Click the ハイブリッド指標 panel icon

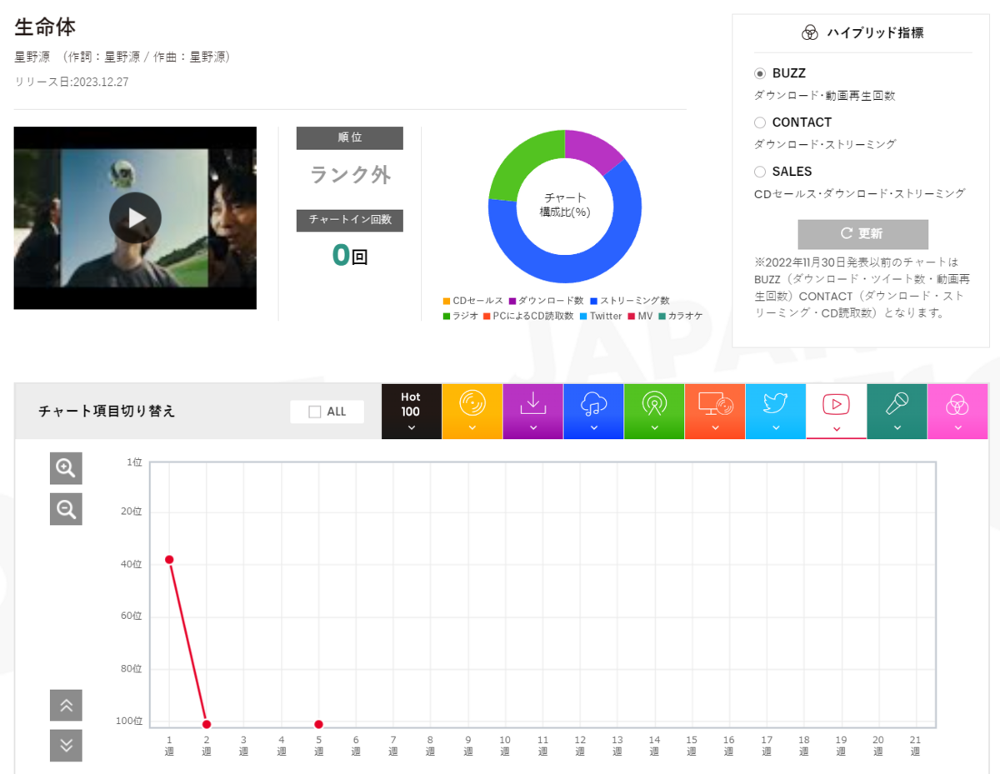(x=809, y=33)
